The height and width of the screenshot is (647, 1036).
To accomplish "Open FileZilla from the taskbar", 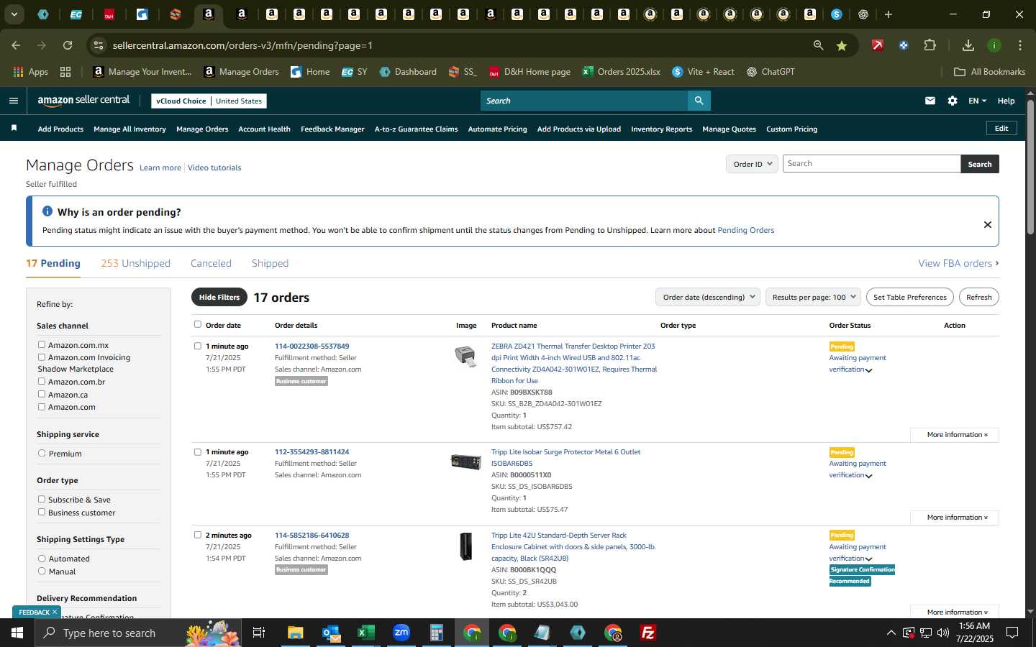I will (x=648, y=633).
